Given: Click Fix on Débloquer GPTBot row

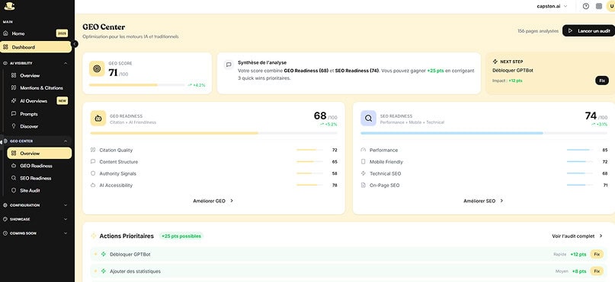Looking at the screenshot, I should 597,254.
